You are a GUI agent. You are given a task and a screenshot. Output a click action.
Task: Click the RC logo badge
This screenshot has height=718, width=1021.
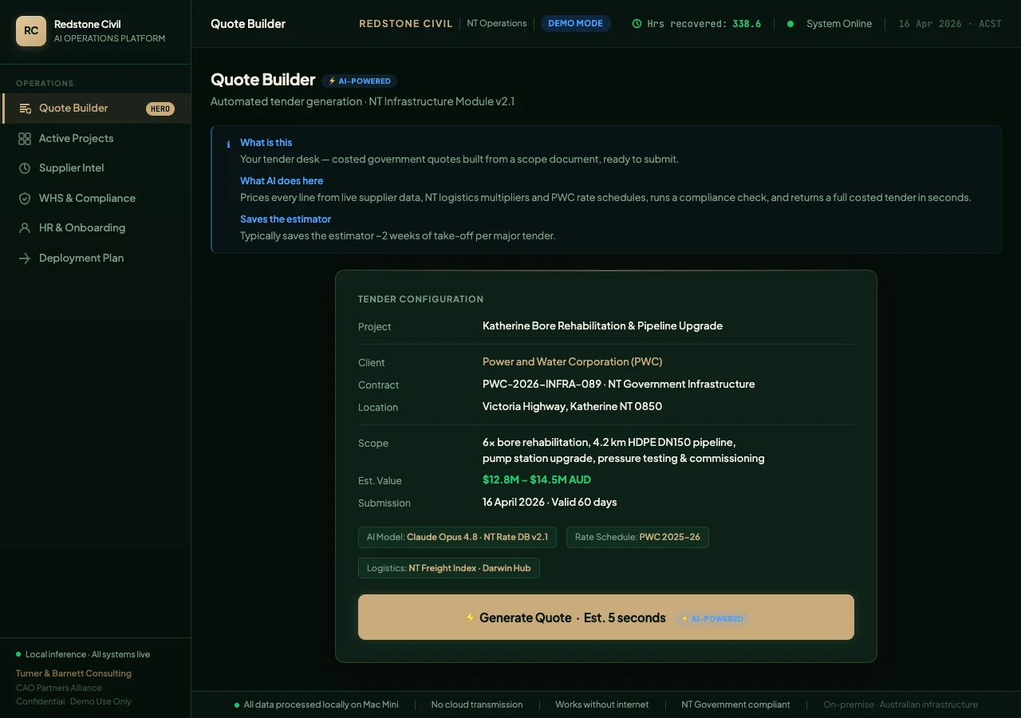coord(31,31)
